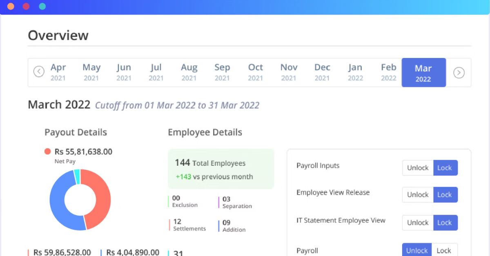
Task: Switch to the Apr 2021 month tab
Action: click(x=58, y=72)
